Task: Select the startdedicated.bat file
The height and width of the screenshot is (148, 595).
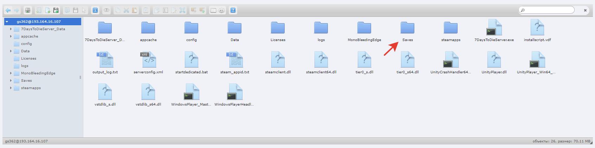Action: (191, 63)
